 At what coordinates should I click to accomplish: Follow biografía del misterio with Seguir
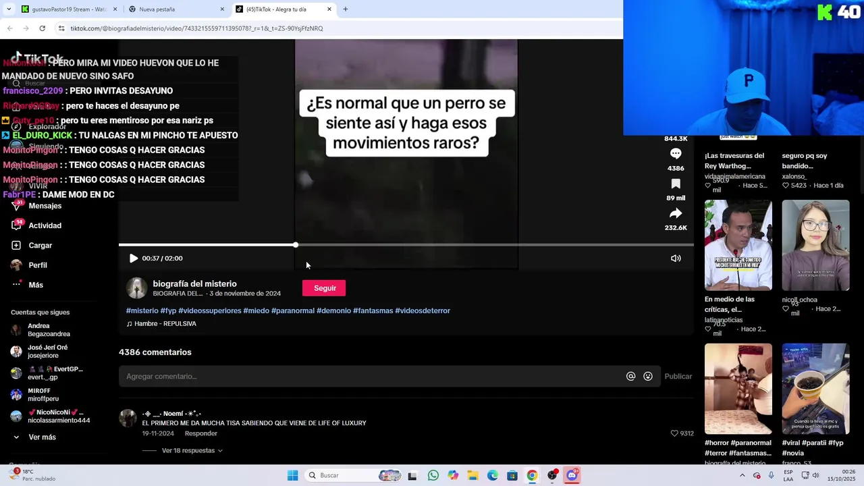[x=324, y=288]
